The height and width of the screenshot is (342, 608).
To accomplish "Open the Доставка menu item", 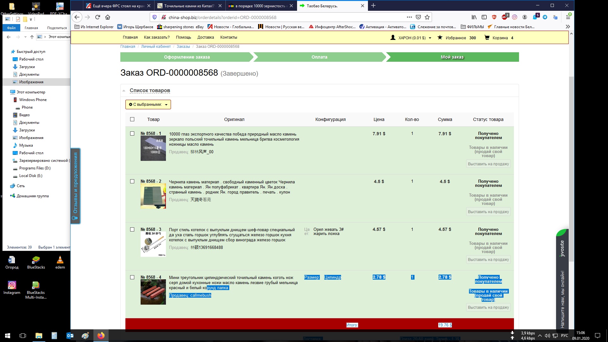I will click(206, 37).
